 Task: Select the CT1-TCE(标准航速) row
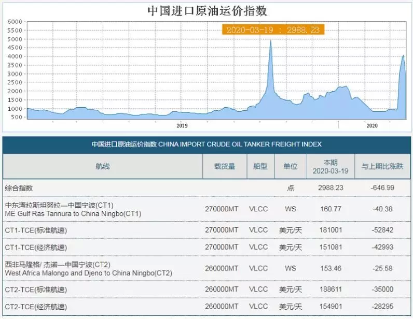pos(206,230)
